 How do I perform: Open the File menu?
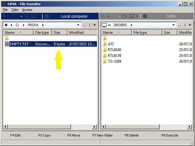pyautogui.click(x=5, y=10)
